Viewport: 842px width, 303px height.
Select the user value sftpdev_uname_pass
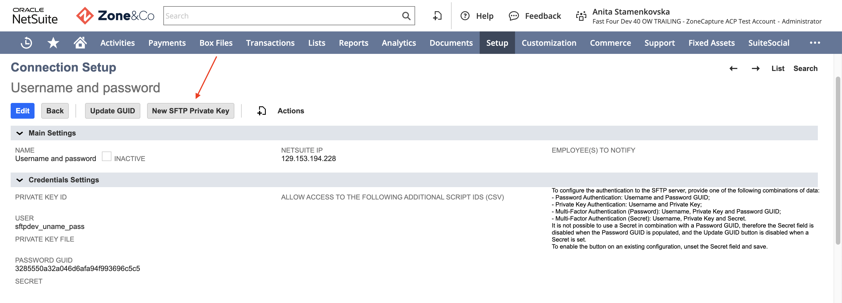point(50,226)
